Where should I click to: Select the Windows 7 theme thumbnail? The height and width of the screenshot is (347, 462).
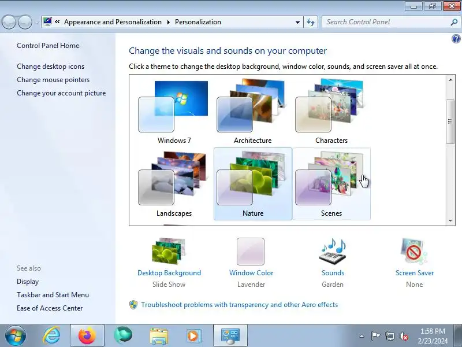point(174,110)
